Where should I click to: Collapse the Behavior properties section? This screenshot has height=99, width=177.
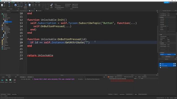click(159, 17)
